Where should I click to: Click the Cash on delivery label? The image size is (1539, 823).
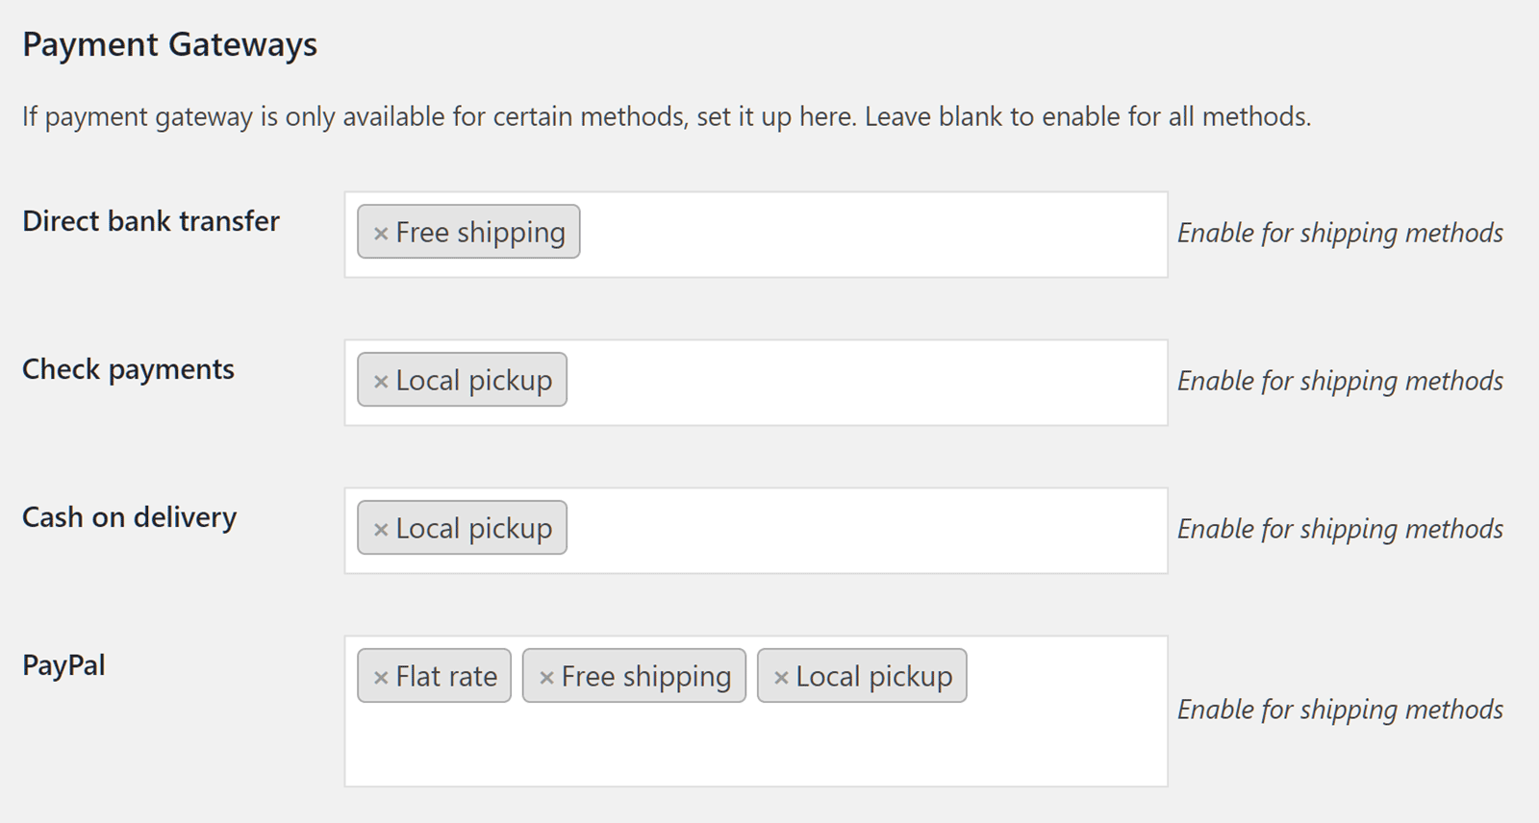129,517
